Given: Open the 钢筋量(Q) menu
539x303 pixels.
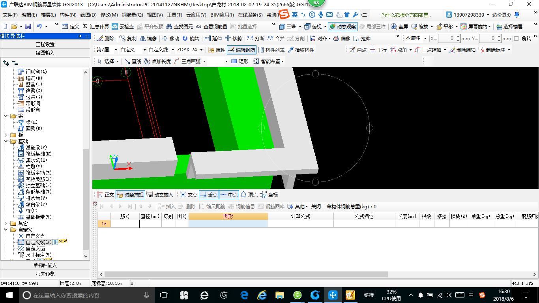Looking at the screenshot, I should 132,15.
